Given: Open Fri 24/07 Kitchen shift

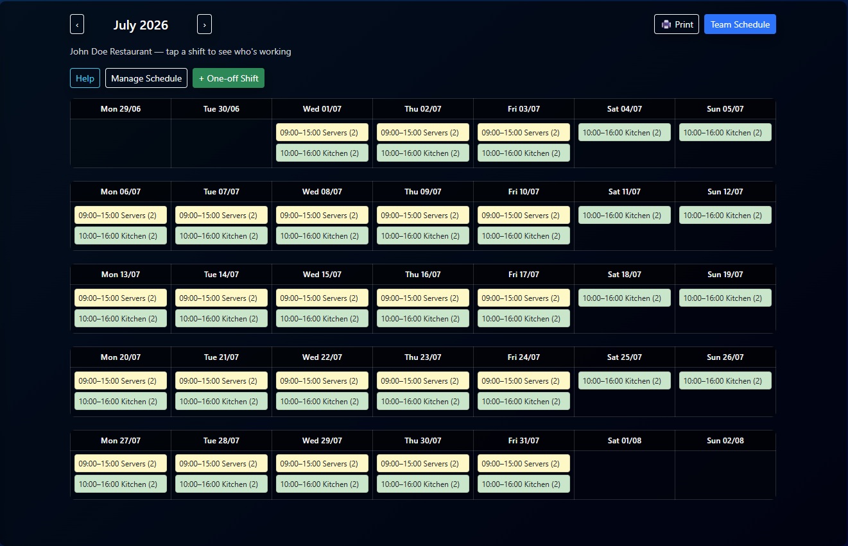Looking at the screenshot, I should 524,401.
